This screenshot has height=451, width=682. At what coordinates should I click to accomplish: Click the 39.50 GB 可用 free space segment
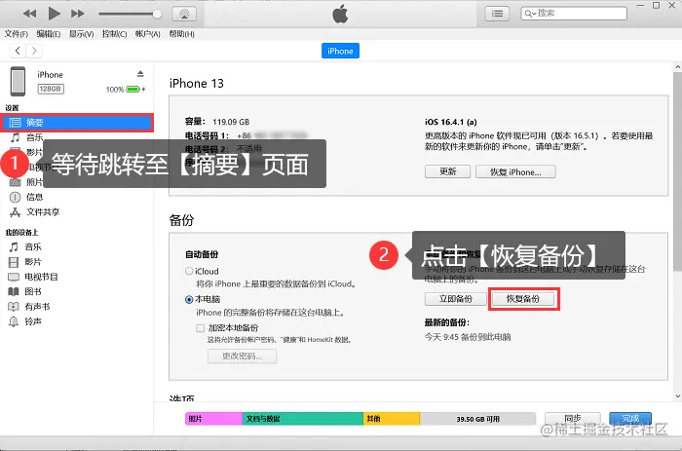tap(477, 419)
